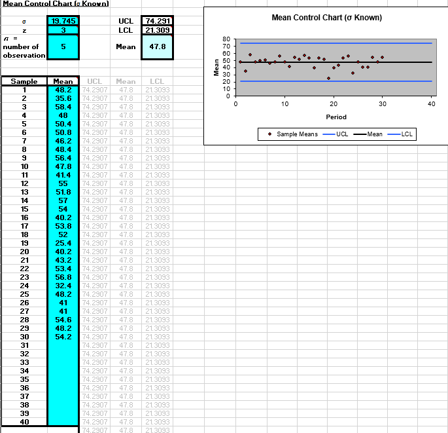Select mean value 58.4 for sample 3
The width and height of the screenshot is (448, 433).
tap(63, 107)
